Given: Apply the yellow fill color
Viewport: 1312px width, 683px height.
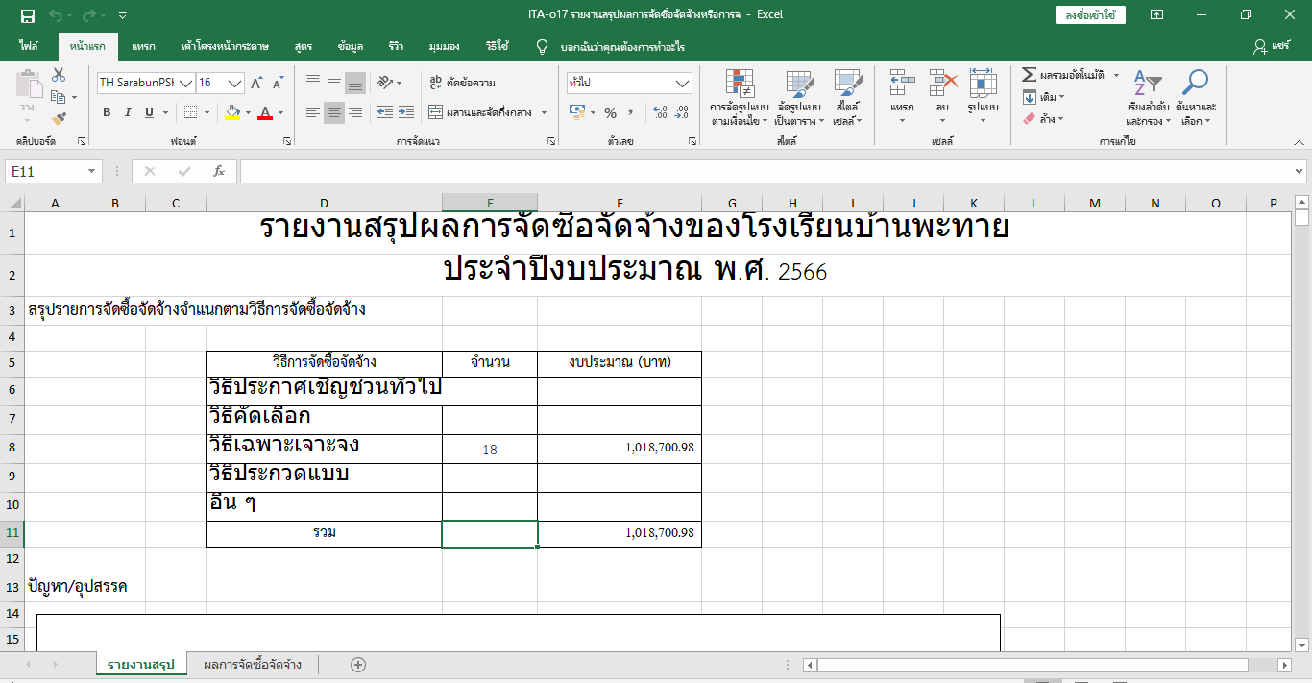Looking at the screenshot, I should tap(231, 113).
